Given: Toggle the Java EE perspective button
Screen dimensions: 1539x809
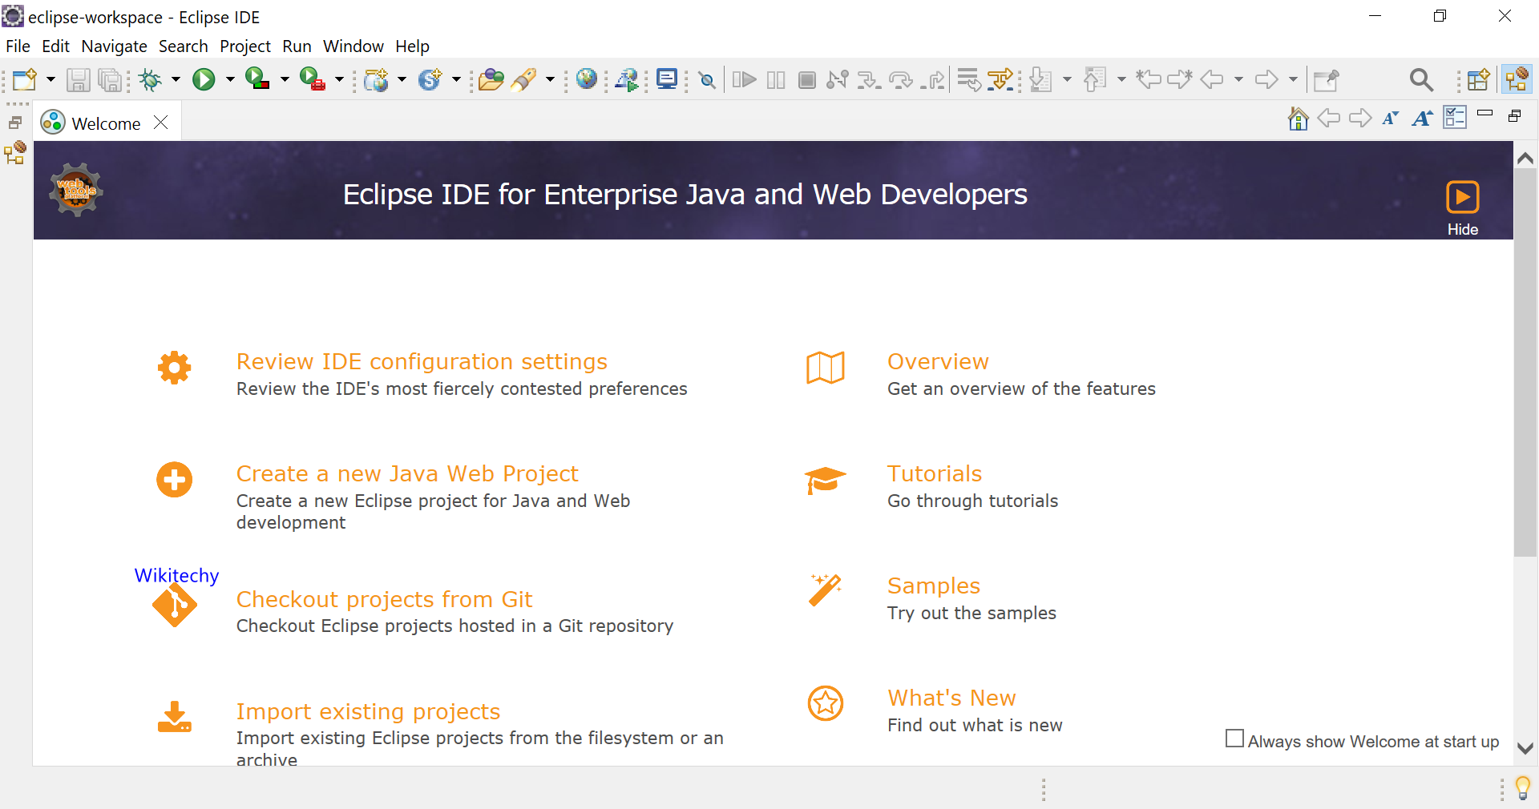Looking at the screenshot, I should point(1517,79).
